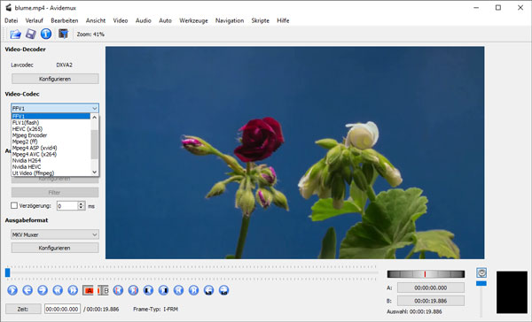Choose Nvidia HEVC encoder option
532x322 pixels.
[51, 166]
